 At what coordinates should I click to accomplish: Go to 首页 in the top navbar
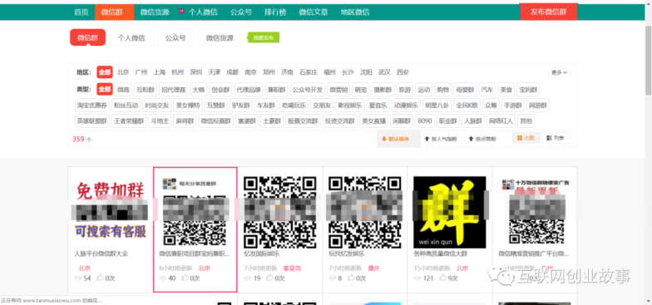(x=81, y=12)
